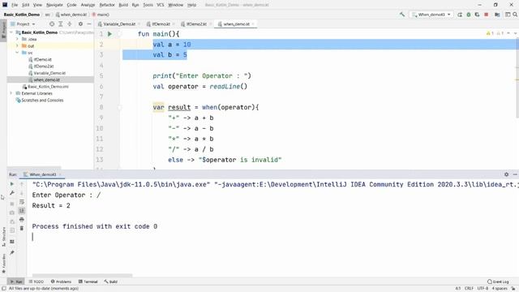Open the Build menu
Screen dimensions: 519x292
(123, 5)
